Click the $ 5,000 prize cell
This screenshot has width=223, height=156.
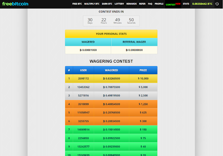[x=143, y=87]
